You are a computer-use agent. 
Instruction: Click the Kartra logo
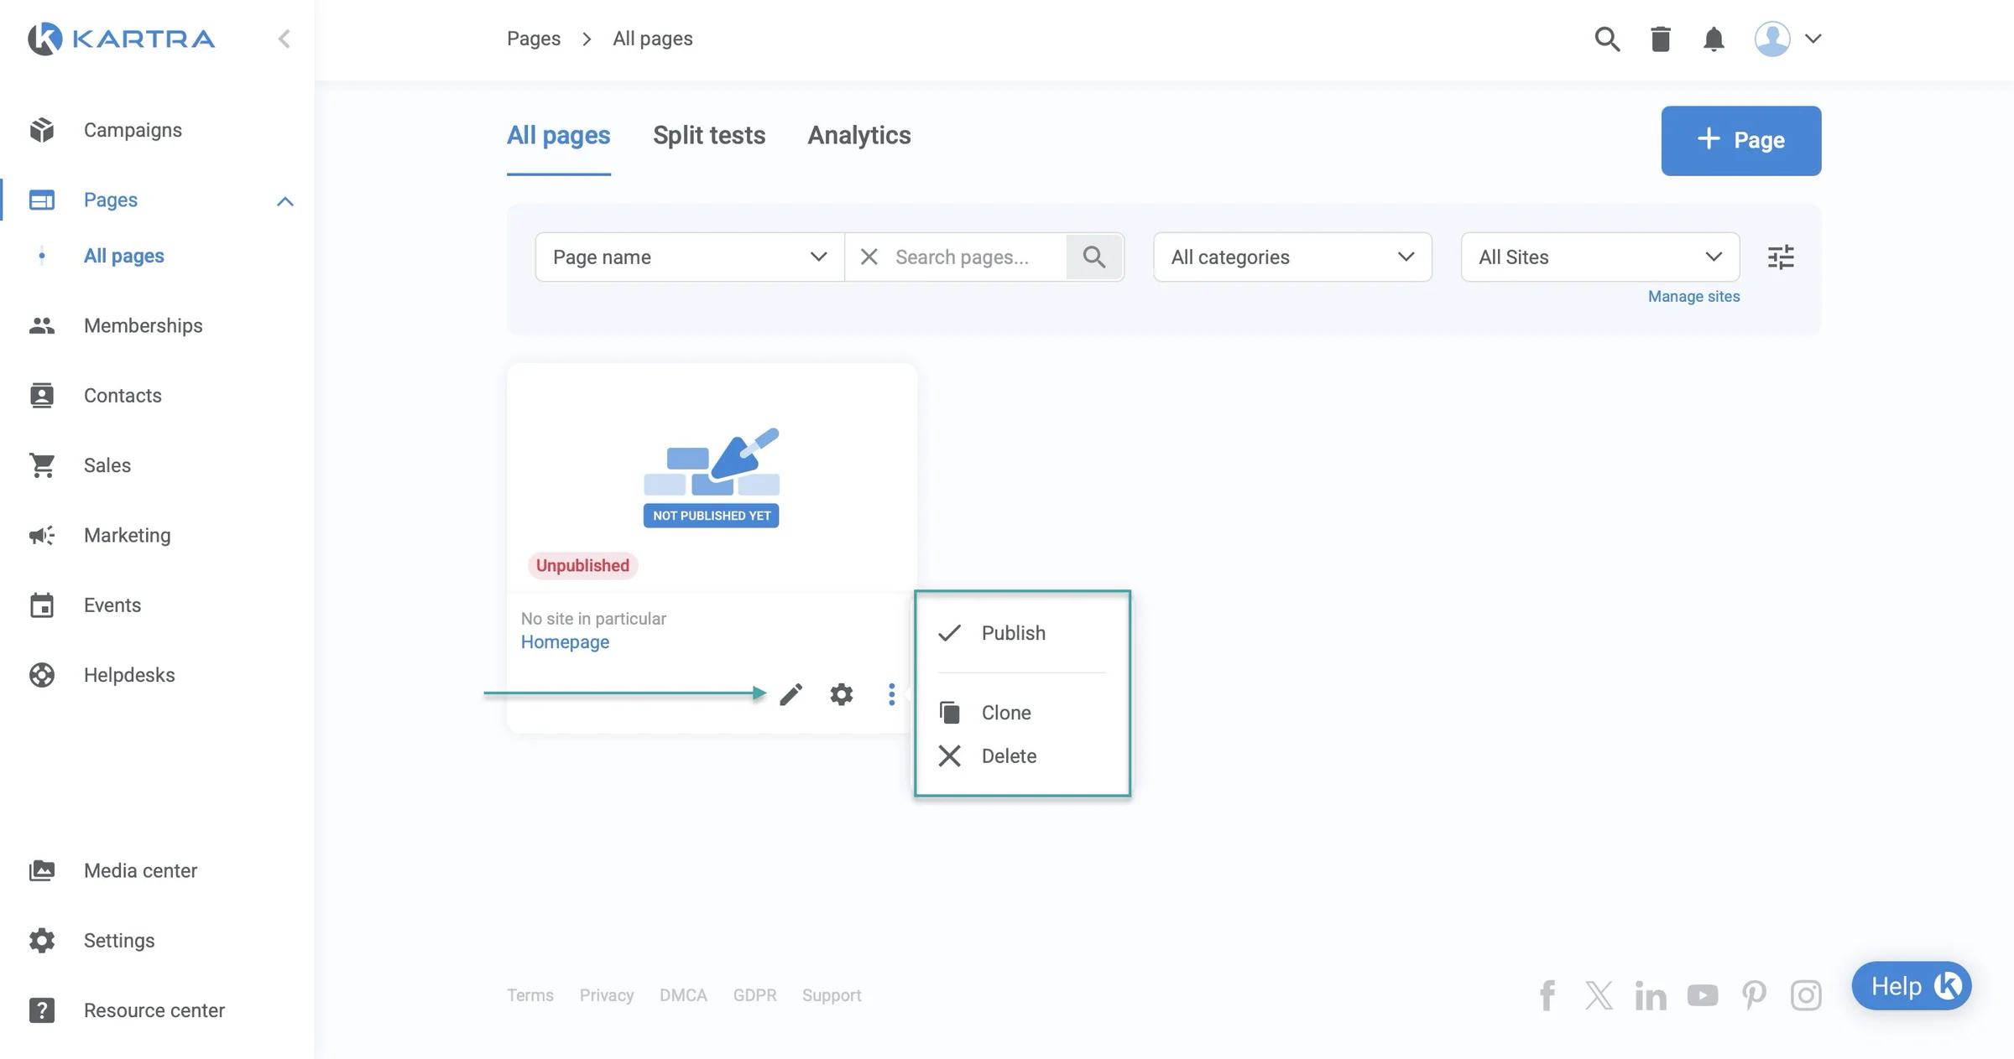122,39
